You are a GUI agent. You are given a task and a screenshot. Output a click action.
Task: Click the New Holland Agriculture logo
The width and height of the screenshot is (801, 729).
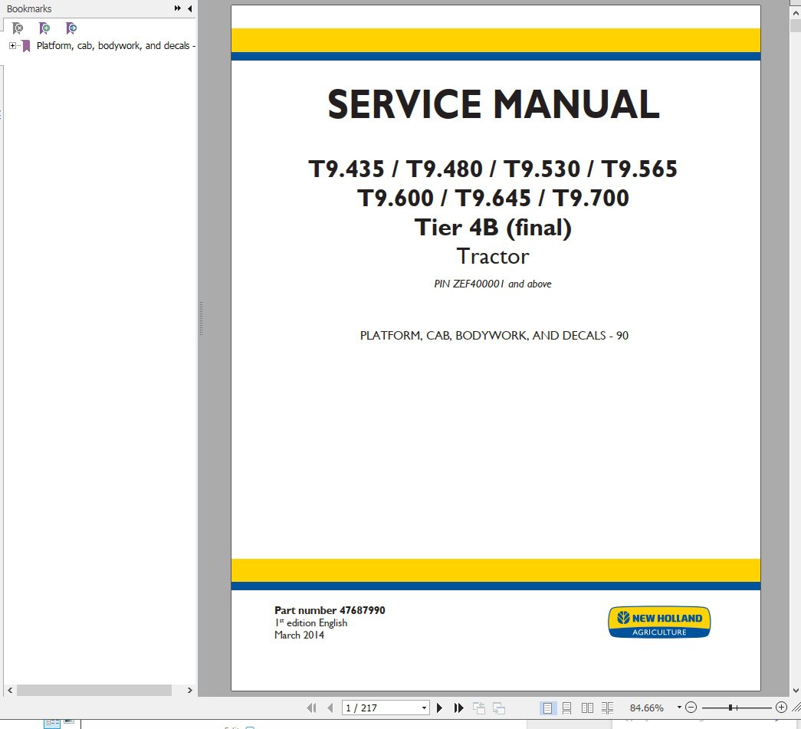point(659,622)
